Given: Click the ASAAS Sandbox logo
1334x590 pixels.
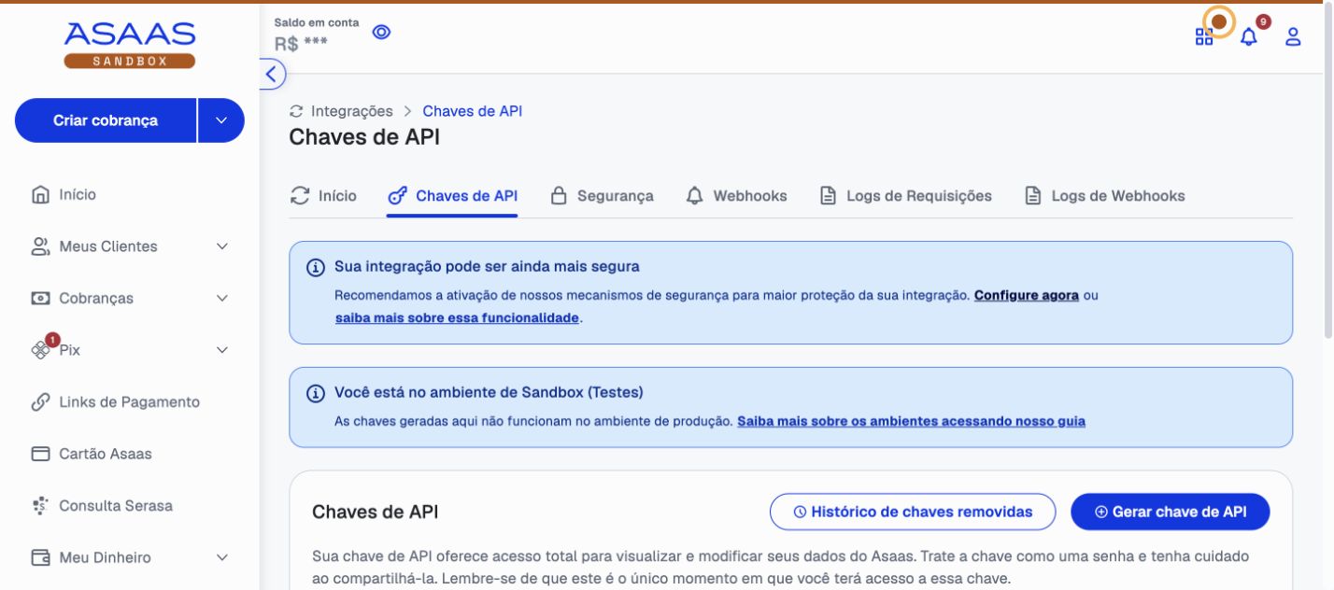Looking at the screenshot, I should 130,45.
